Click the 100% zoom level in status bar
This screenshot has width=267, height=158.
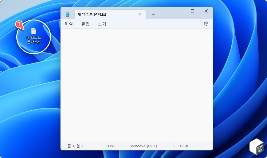109,146
